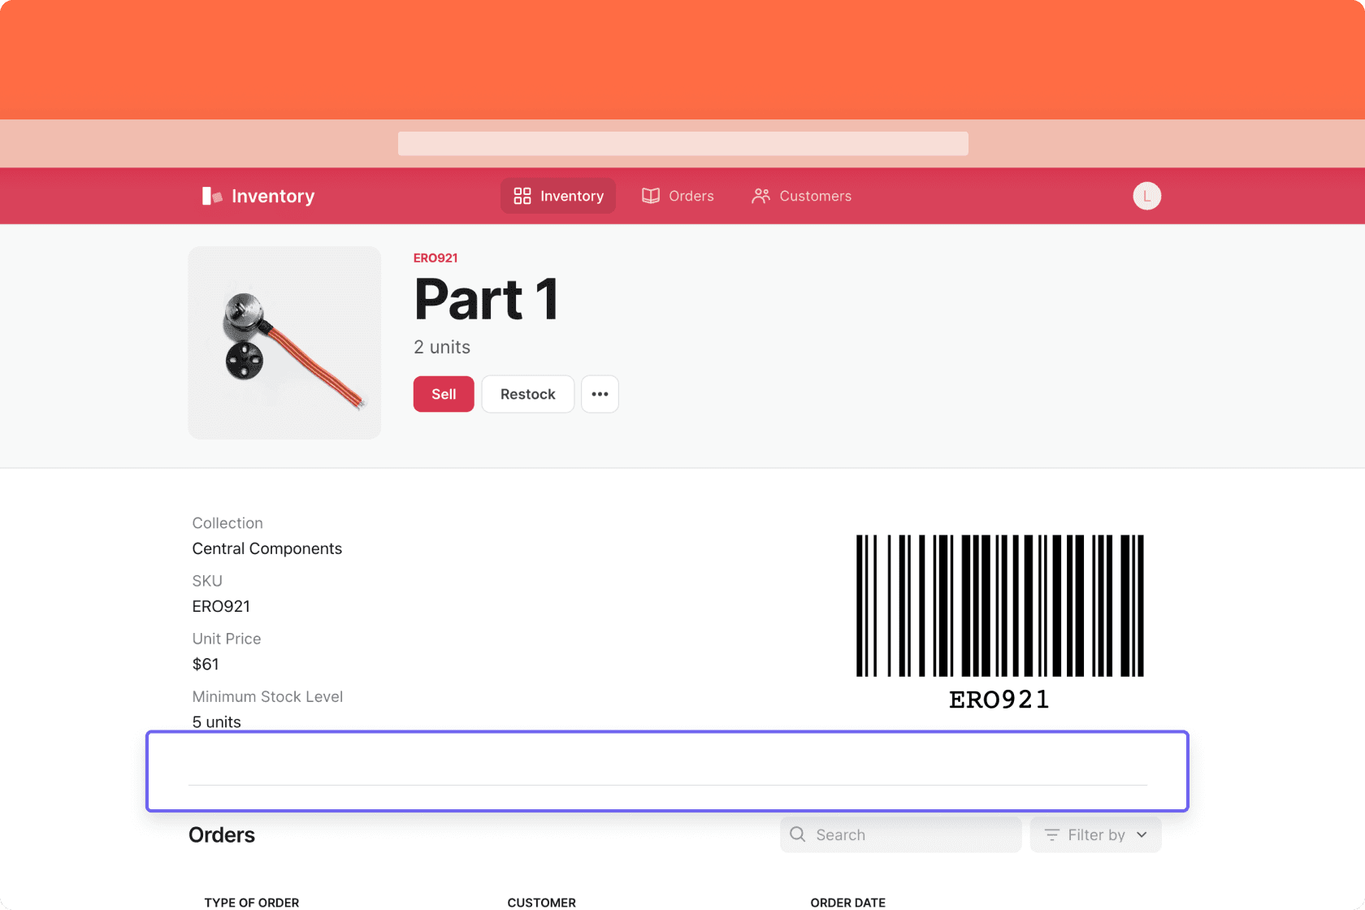Click the open book Orders icon
The image size is (1365, 910).
[651, 196]
